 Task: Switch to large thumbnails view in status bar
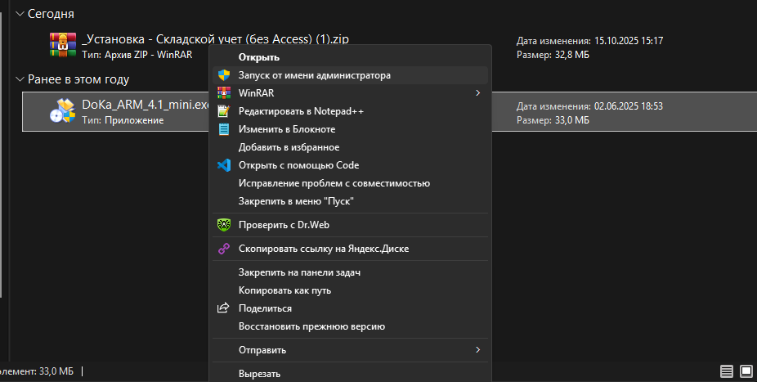pyautogui.click(x=746, y=371)
